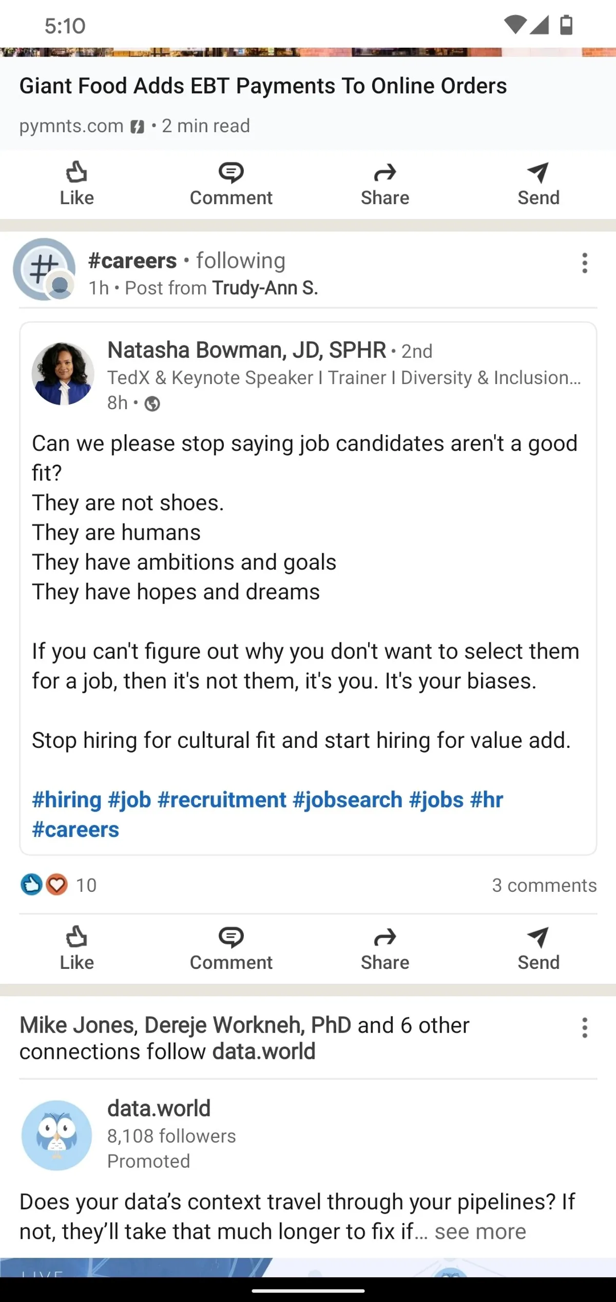Like the Giant Food EBT article post
Viewport: 616px width, 1302px height.
click(x=76, y=184)
